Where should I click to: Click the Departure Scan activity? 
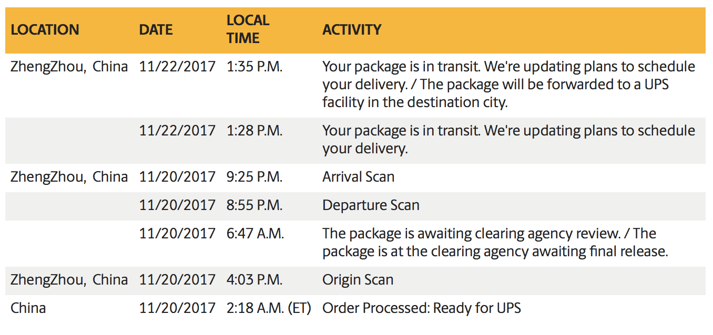click(371, 205)
